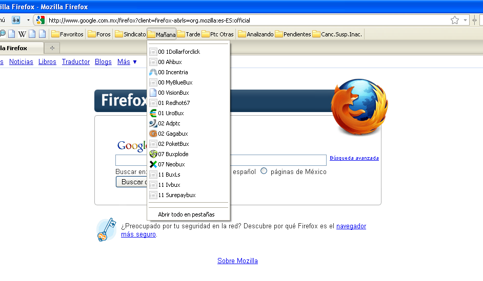Select the páginas de México radio button
The height and width of the screenshot is (281, 483).
[x=264, y=171]
